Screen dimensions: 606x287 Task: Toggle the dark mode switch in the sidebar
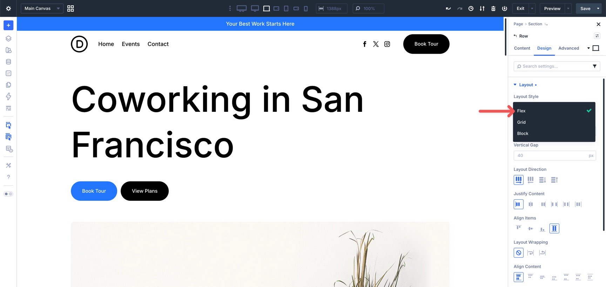(8, 194)
